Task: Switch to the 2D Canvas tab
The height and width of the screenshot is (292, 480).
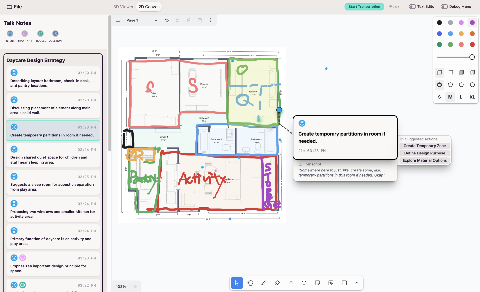Action: point(149,7)
